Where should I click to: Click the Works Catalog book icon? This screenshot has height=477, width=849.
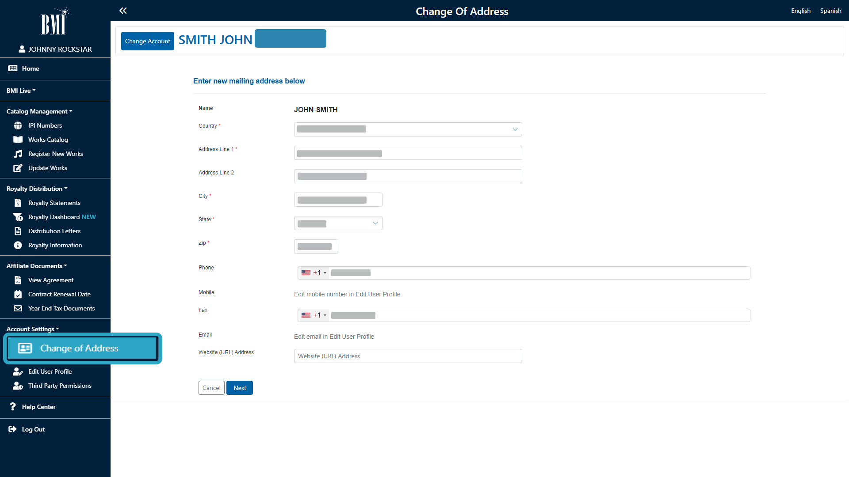[x=18, y=140]
